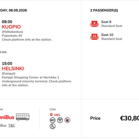Click the HELSINKI arrival station name
Screen dimensions: 139x139
13,69
